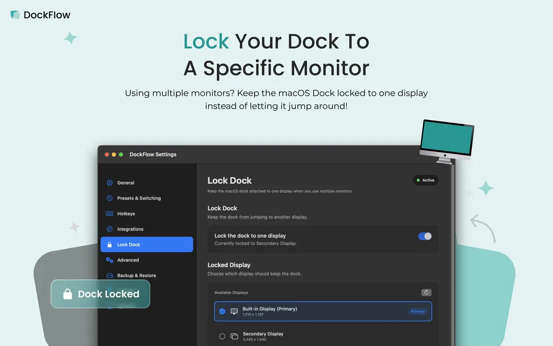553x346 pixels.
Task: Click the DockFlow brand name
Action: point(47,15)
